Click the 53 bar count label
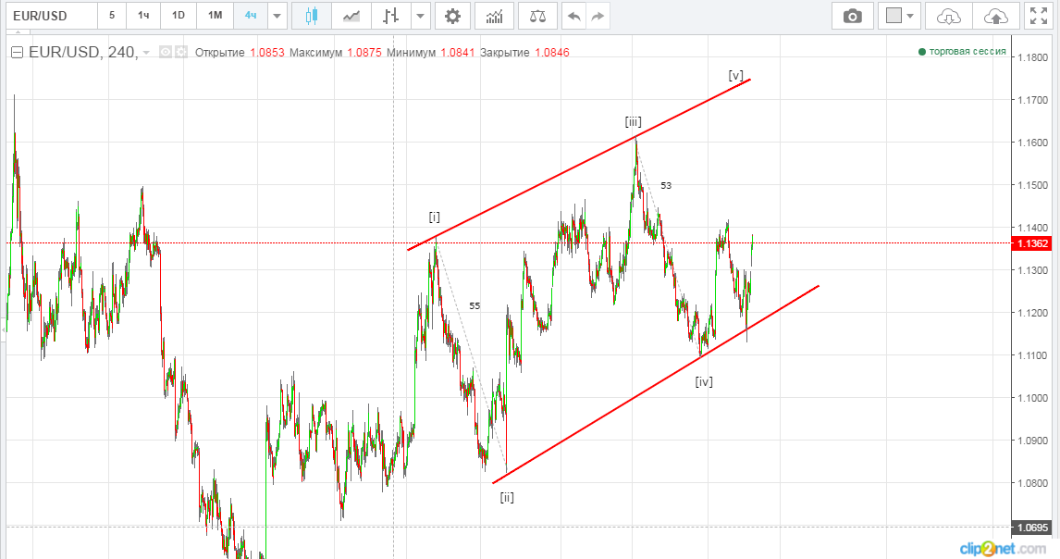The image size is (1060, 559). pos(666,185)
